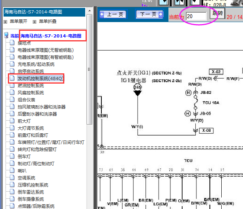The height and width of the screenshot is (209, 243).
Task: Open 风扇控制系统 diagram
Action: (x=31, y=93)
